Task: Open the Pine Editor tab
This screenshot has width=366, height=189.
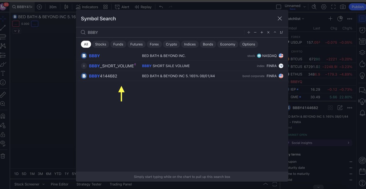Action: coord(60,184)
